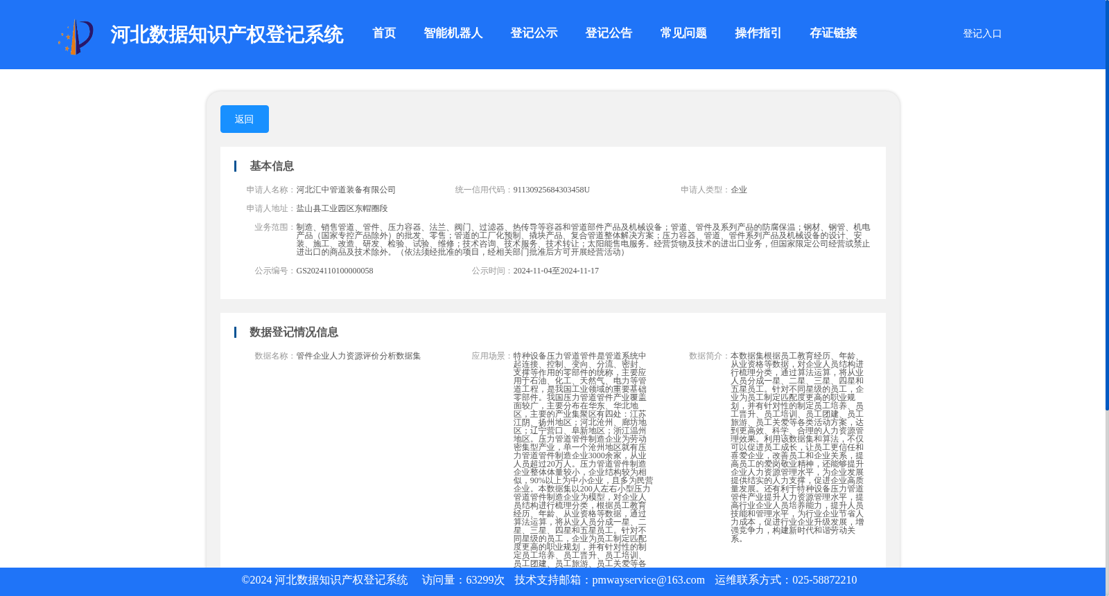
Task: Open the 常见问题 page
Action: pos(683,33)
